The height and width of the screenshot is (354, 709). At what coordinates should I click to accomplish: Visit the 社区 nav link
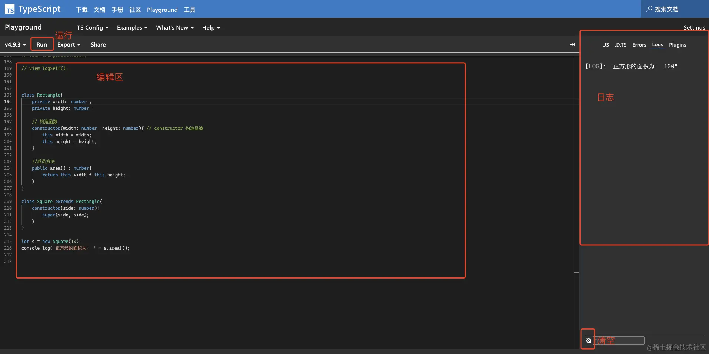135,10
